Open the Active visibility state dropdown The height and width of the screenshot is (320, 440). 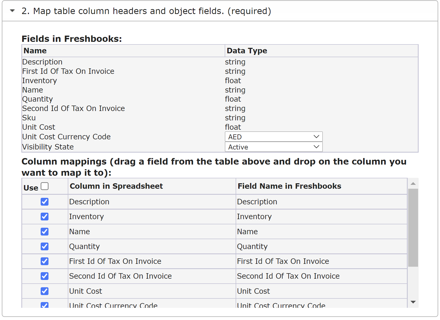click(274, 147)
